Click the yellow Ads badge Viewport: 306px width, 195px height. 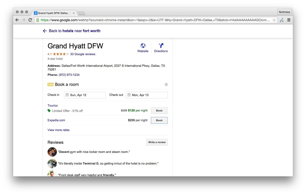[50, 84]
